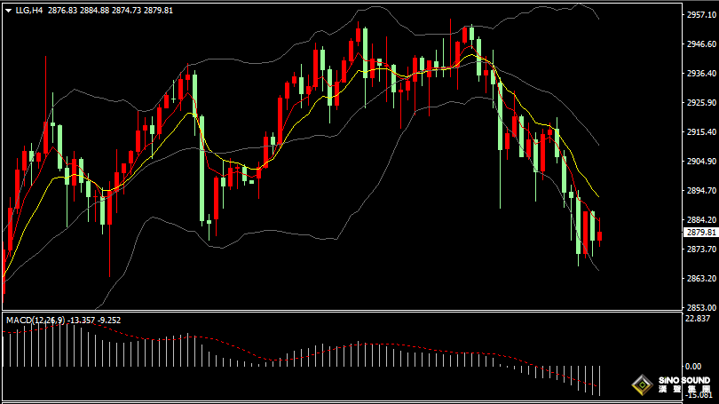719x404 pixels.
Task: Click the 2946.60 price scale label
Action: [x=701, y=44]
